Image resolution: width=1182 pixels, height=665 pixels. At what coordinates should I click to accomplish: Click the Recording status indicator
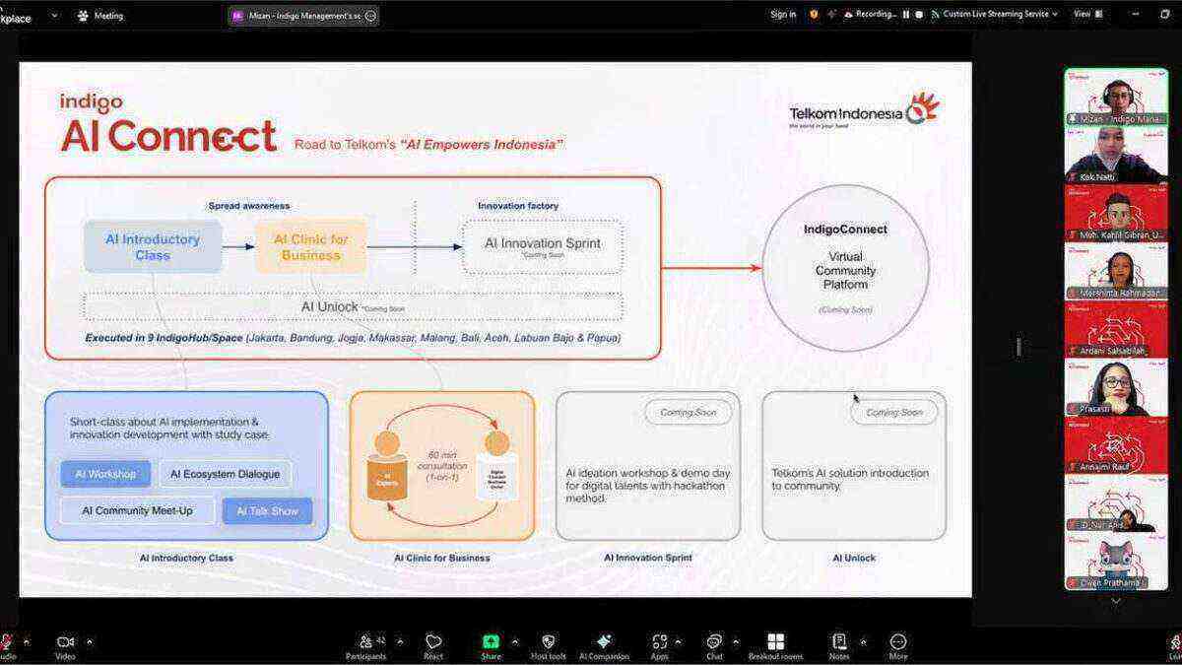pos(870,15)
